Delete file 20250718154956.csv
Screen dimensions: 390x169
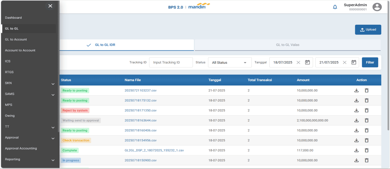[x=367, y=140]
